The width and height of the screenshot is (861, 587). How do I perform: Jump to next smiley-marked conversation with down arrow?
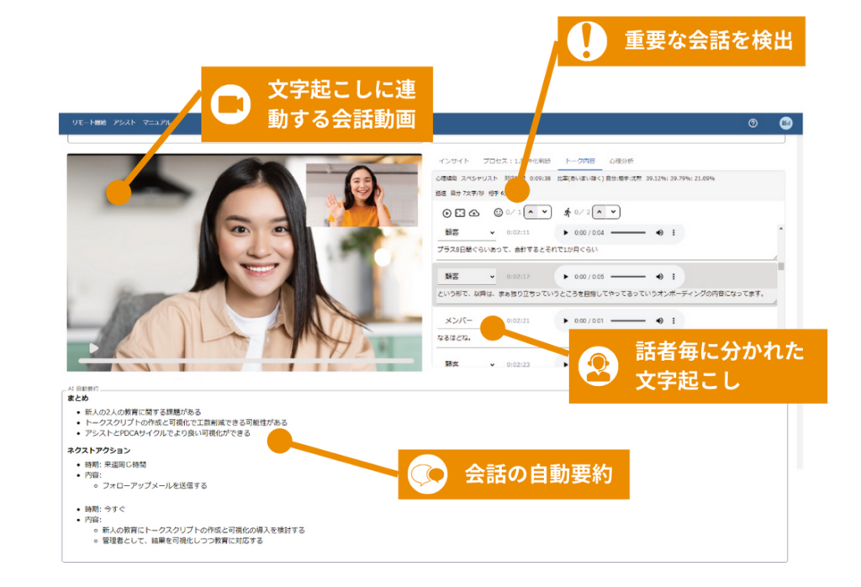(544, 213)
